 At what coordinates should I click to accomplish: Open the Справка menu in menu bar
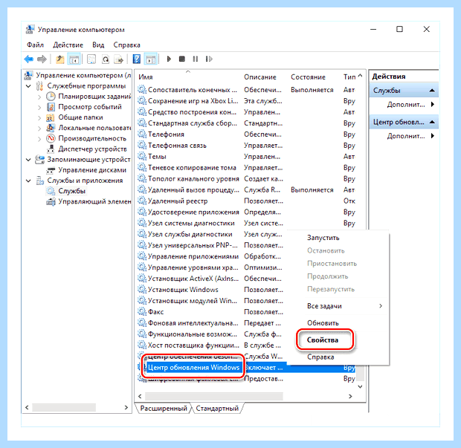pos(126,45)
